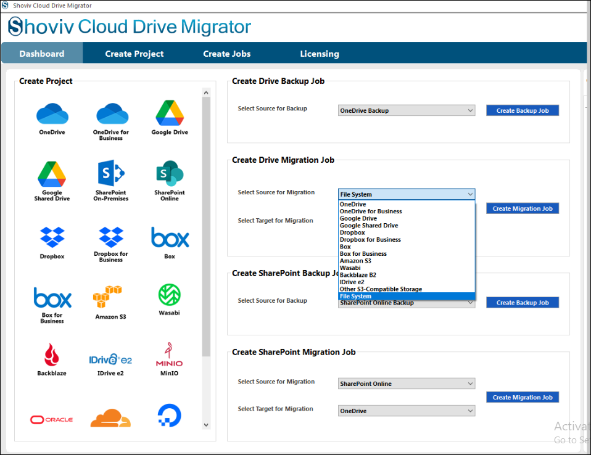Screen dimensions: 591x455
Task: Select Dropbox for Business list option
Action: click(x=407, y=240)
